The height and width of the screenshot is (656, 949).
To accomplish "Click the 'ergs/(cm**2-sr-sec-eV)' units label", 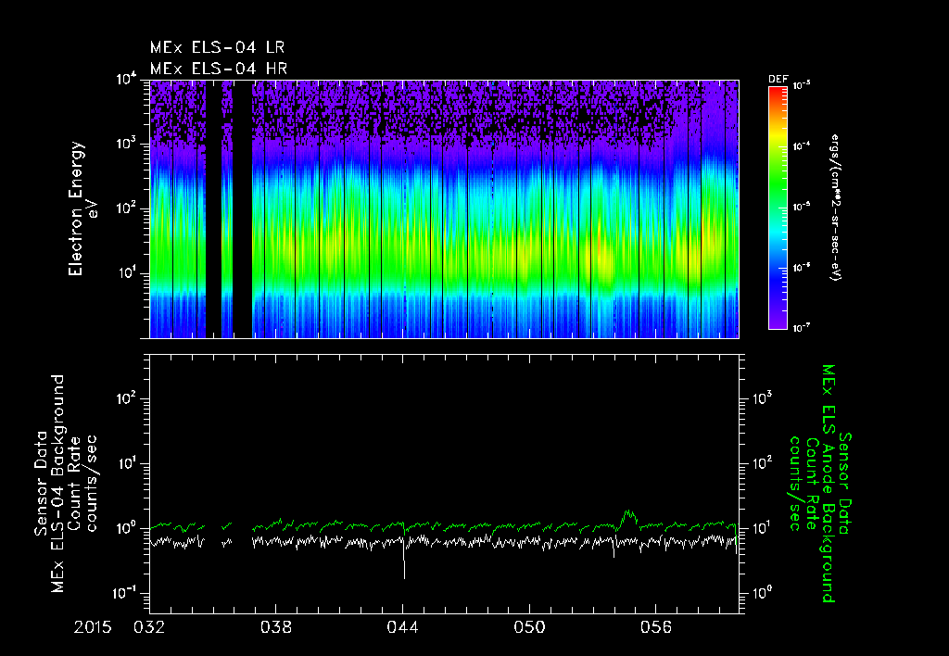I will click(835, 208).
